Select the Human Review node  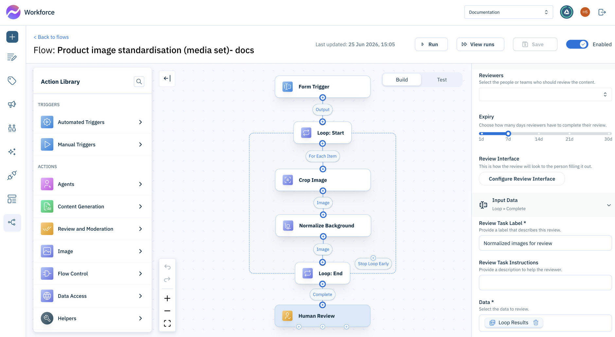click(323, 316)
